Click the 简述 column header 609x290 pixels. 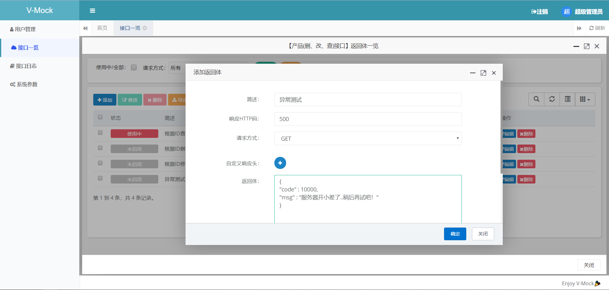coord(170,118)
